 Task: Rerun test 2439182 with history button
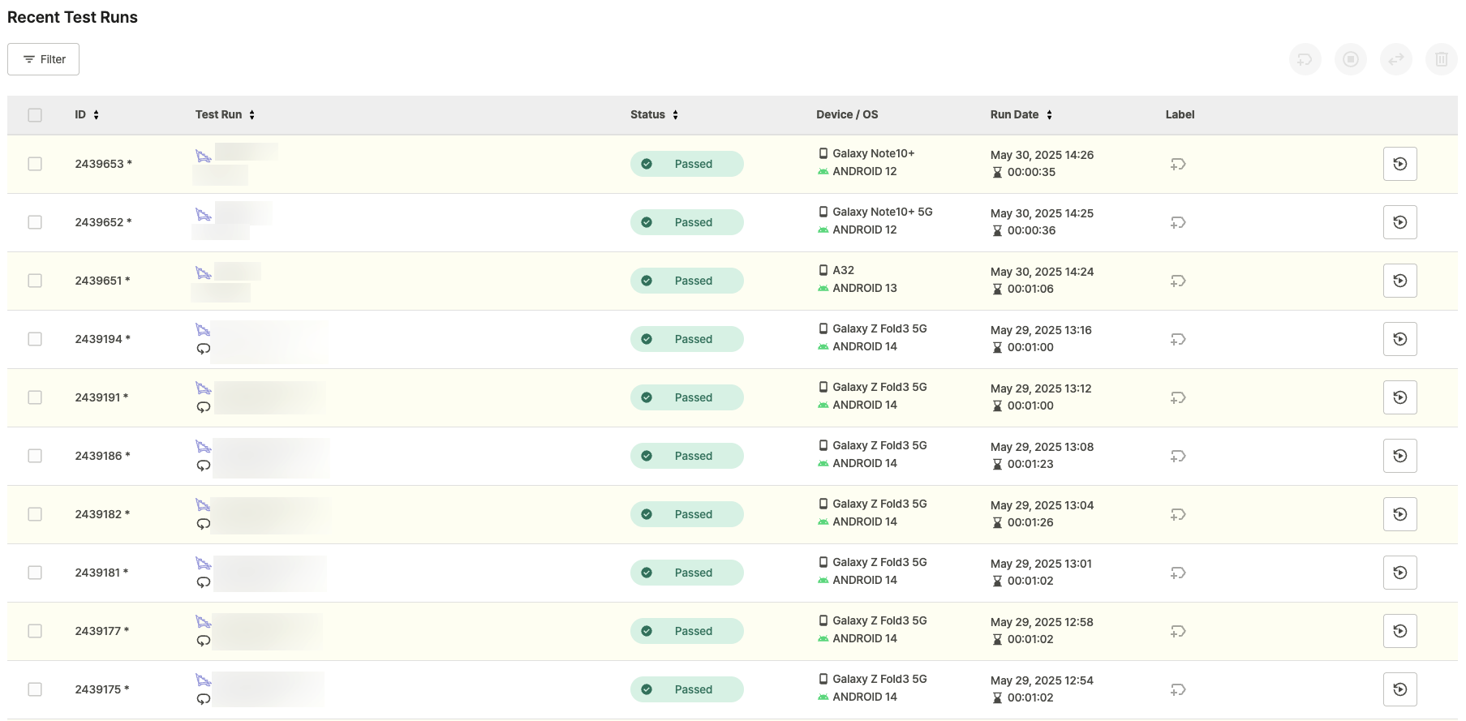click(x=1399, y=514)
